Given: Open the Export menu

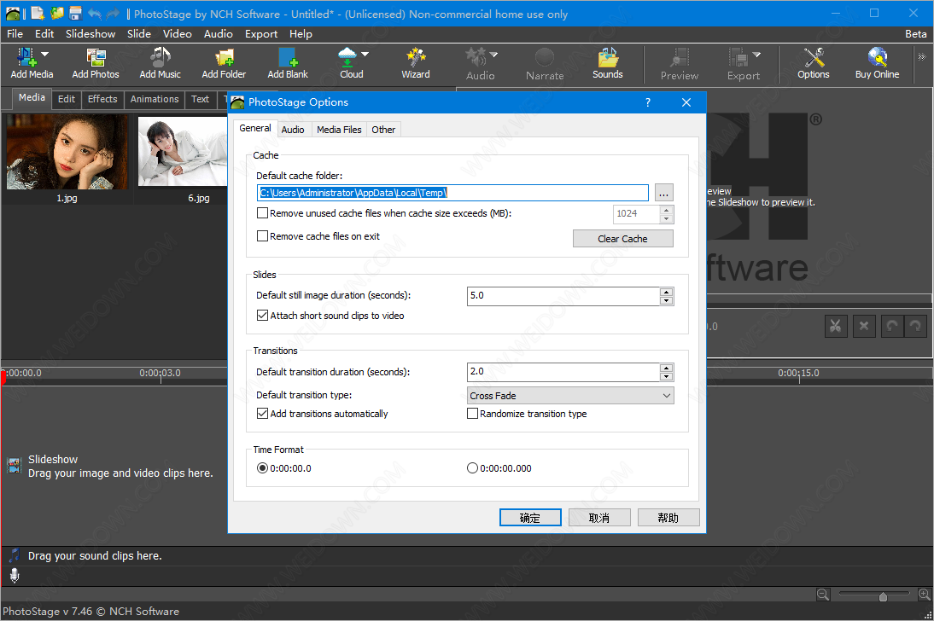Looking at the screenshot, I should [x=261, y=34].
